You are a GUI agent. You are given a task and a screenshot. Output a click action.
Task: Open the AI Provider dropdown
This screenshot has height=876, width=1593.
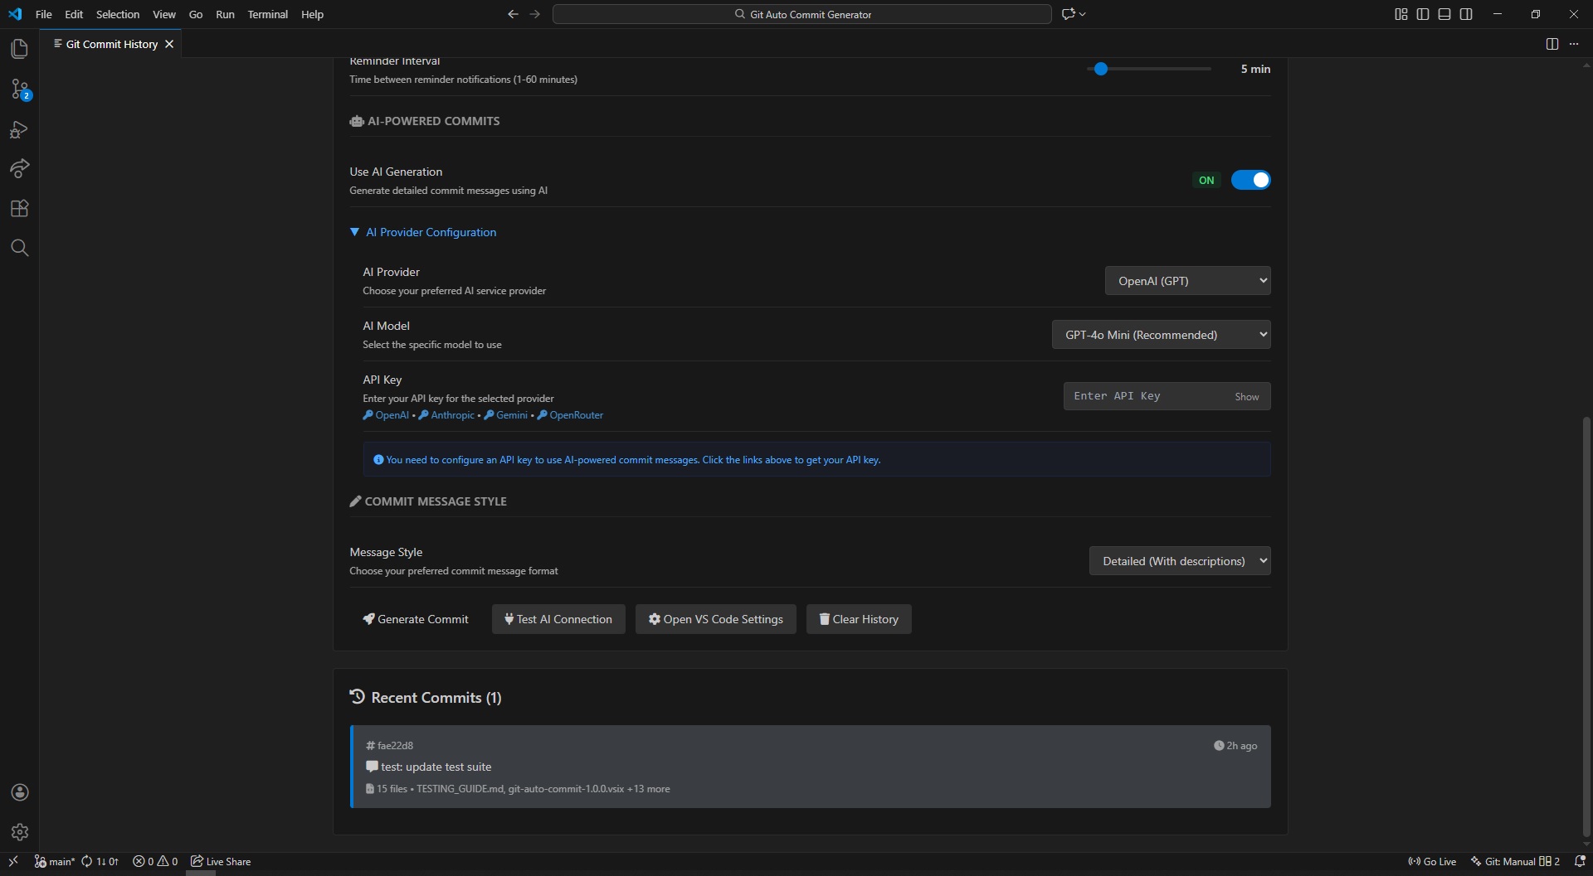1187,280
